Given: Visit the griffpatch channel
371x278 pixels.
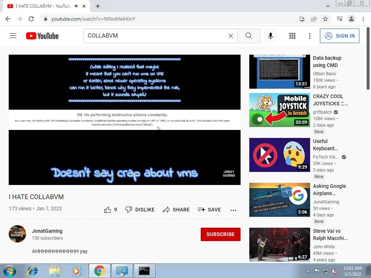Looking at the screenshot, I should click(x=322, y=112).
